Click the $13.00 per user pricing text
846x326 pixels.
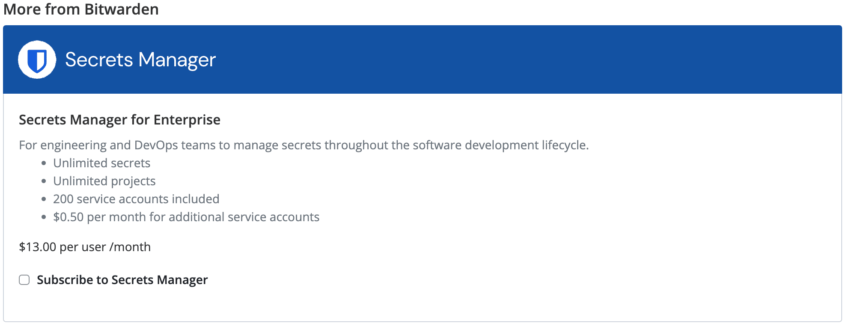(x=84, y=247)
